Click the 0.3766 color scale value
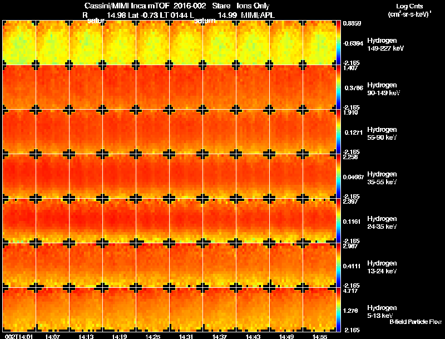This screenshot has height=339, width=445. (x=354, y=88)
